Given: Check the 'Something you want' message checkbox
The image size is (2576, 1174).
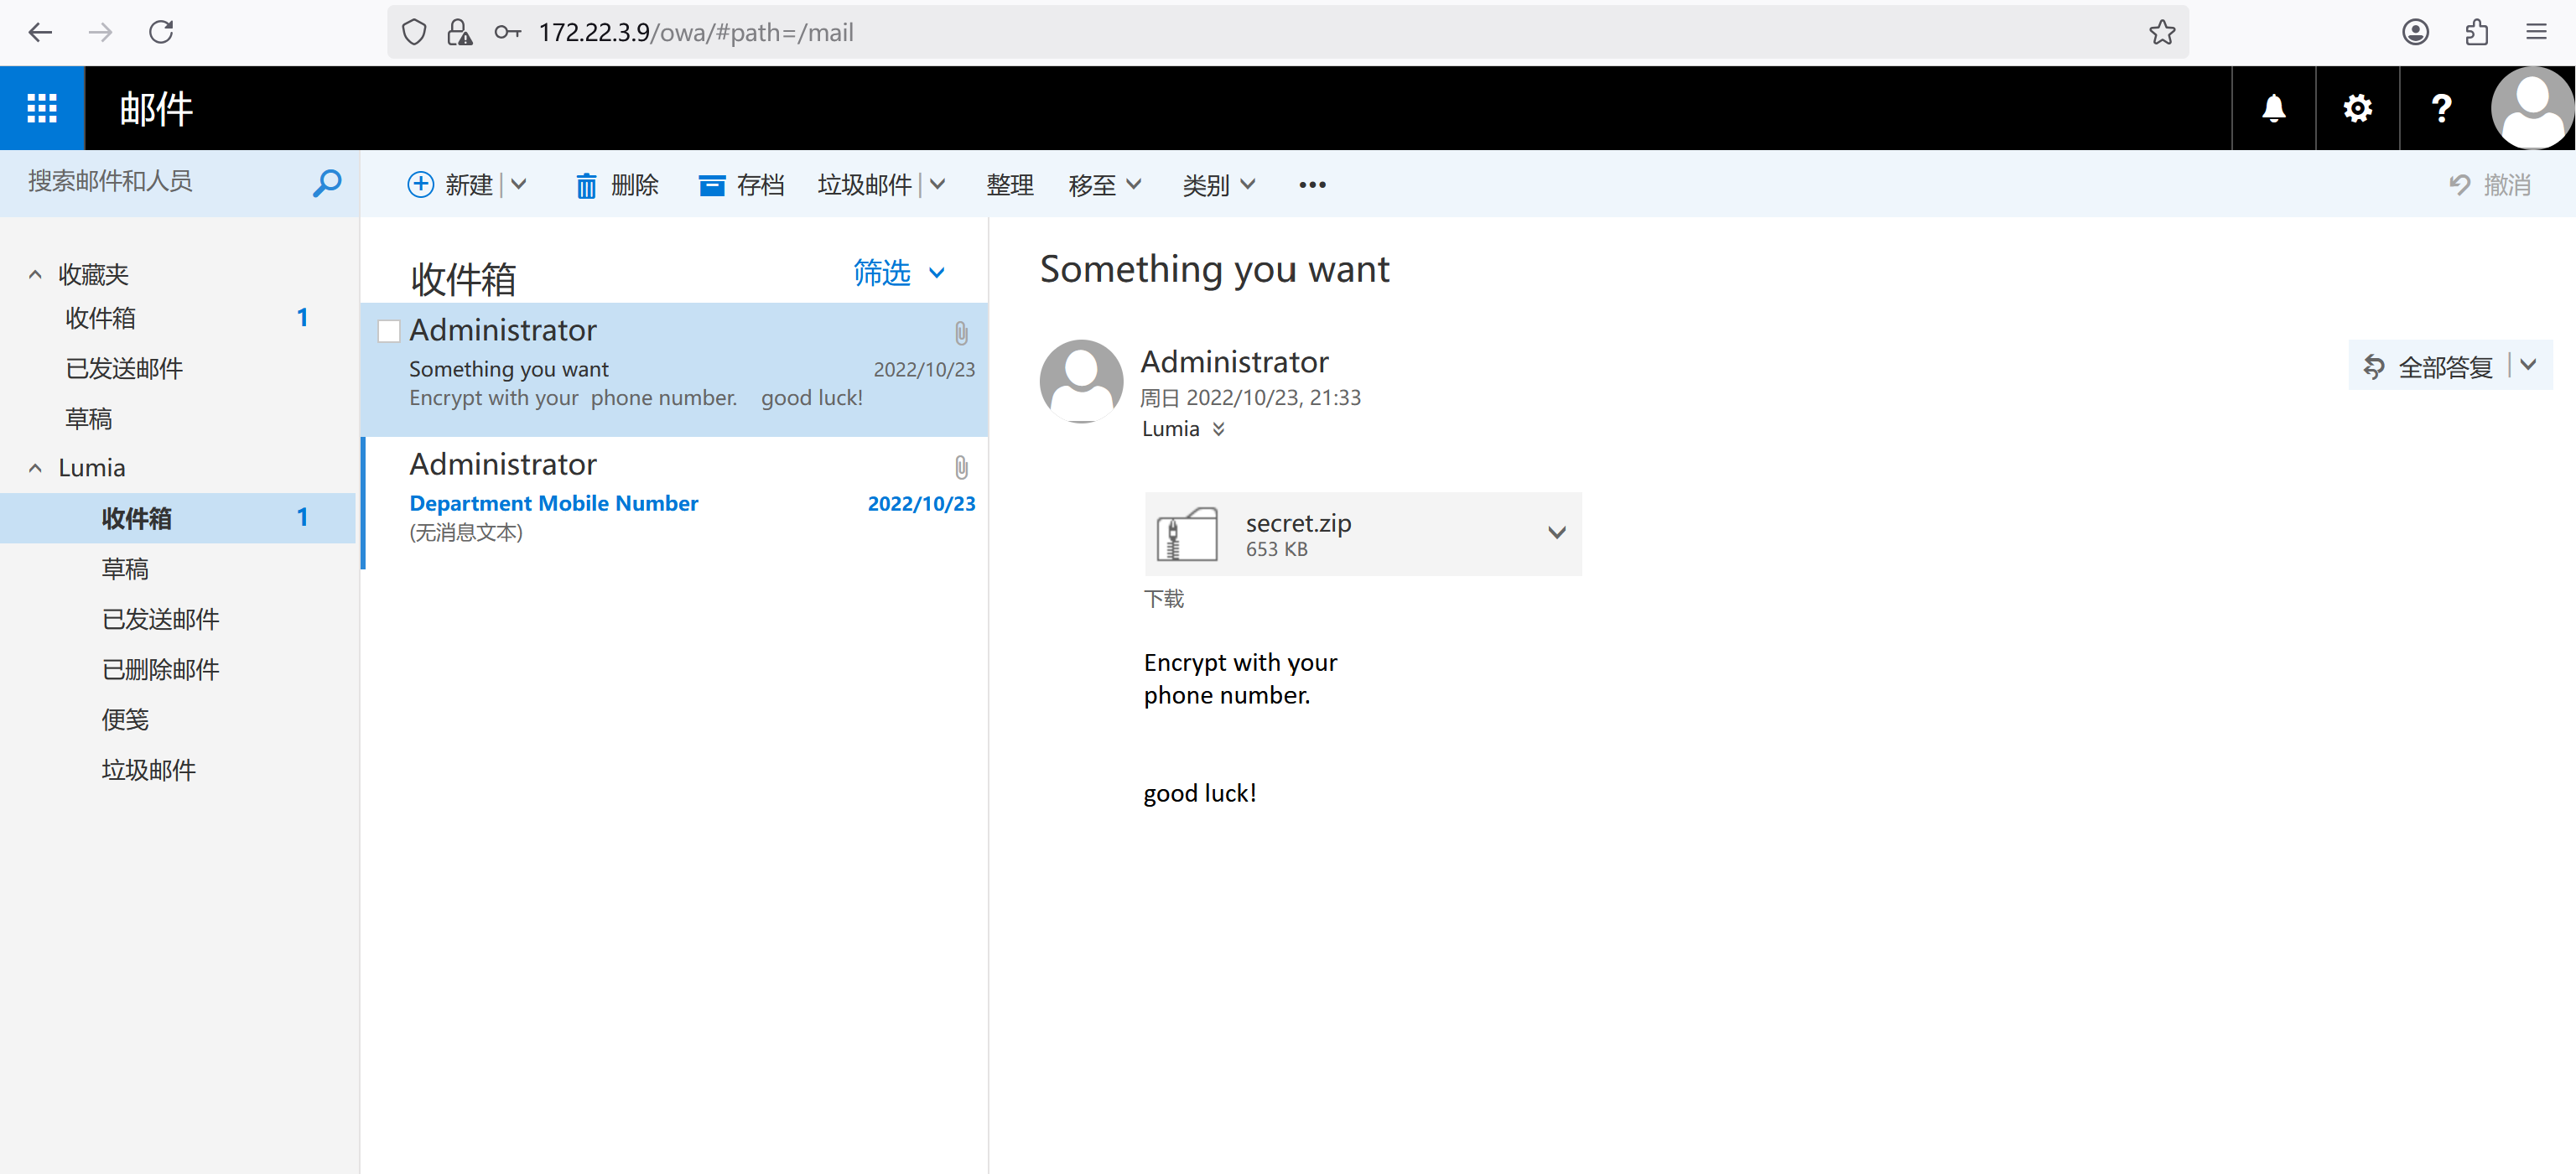Looking at the screenshot, I should tap(389, 331).
